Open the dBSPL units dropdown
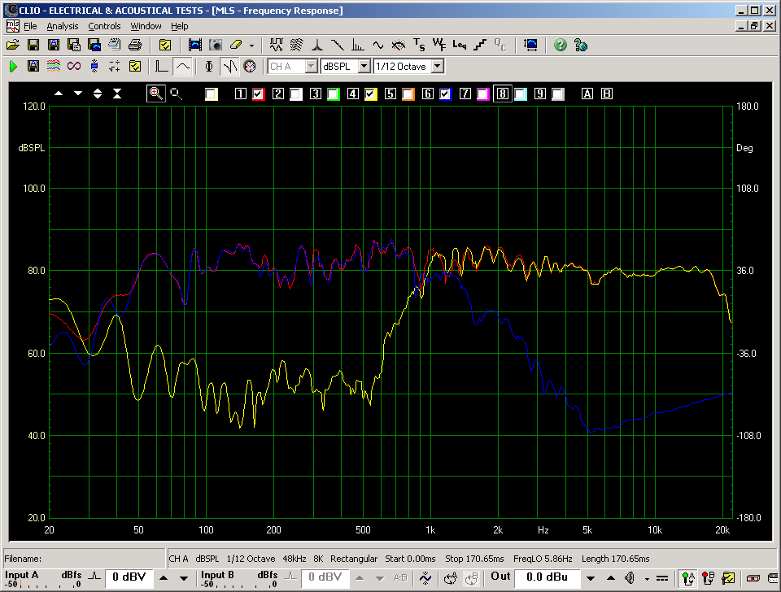 click(x=364, y=66)
